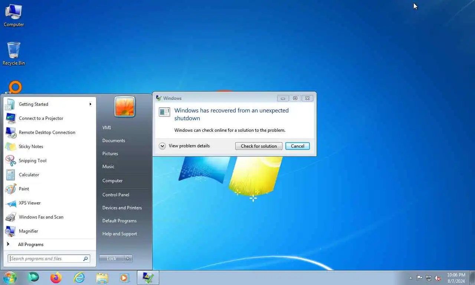The image size is (475, 285).
Task: Open Control Panel from Start menu
Action: (x=116, y=195)
